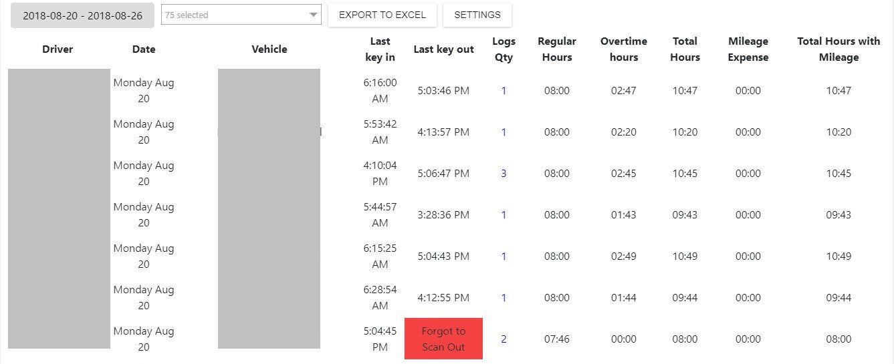Open logs quantity link 3 in 4:10:04 PM row
Image resolution: width=894 pixels, height=364 pixels.
pyautogui.click(x=504, y=174)
